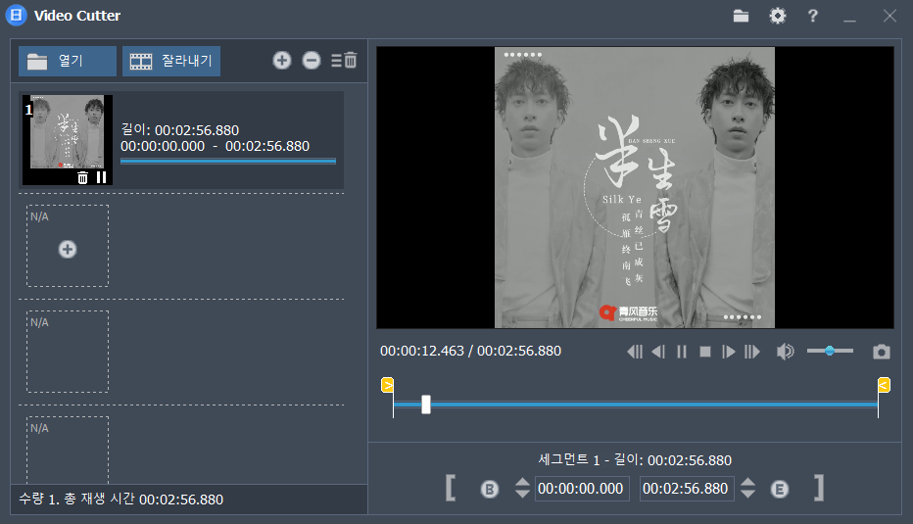Click the 수량 1 total time status
This screenshot has width=913, height=524.
pos(121,499)
